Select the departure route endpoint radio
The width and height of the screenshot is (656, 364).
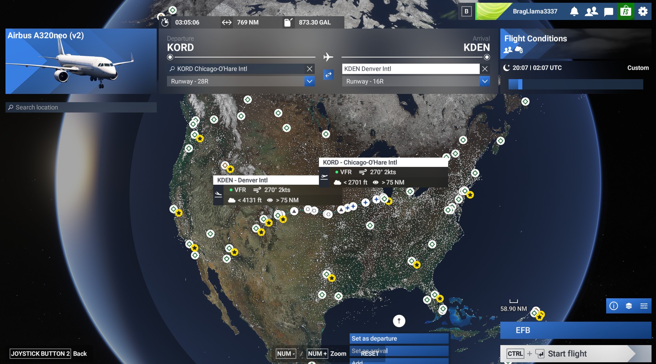(170, 57)
